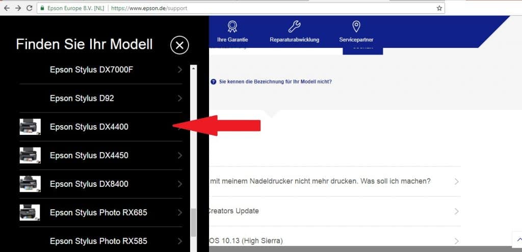Click the Photo RX685 printer thumbnail

[x=30, y=212]
